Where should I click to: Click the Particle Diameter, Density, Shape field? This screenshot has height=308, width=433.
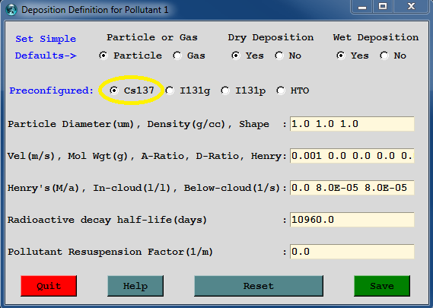click(352, 124)
